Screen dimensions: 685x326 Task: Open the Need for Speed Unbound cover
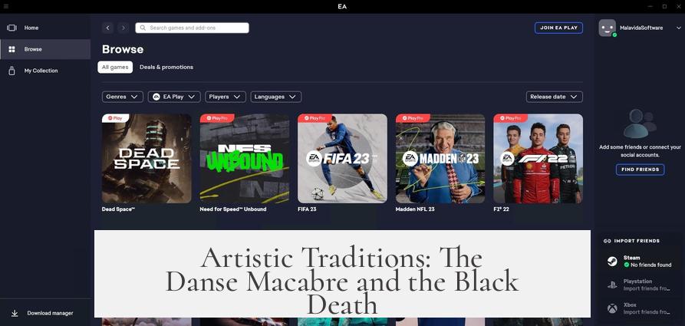245,159
